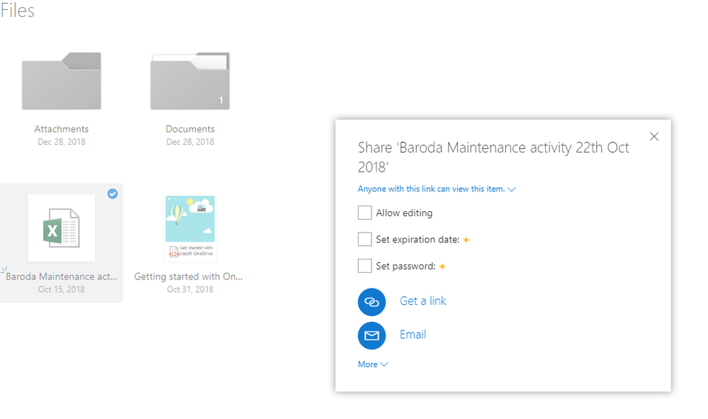Click the Get a link text
Image resolution: width=708 pixels, height=419 pixels.
[423, 301]
